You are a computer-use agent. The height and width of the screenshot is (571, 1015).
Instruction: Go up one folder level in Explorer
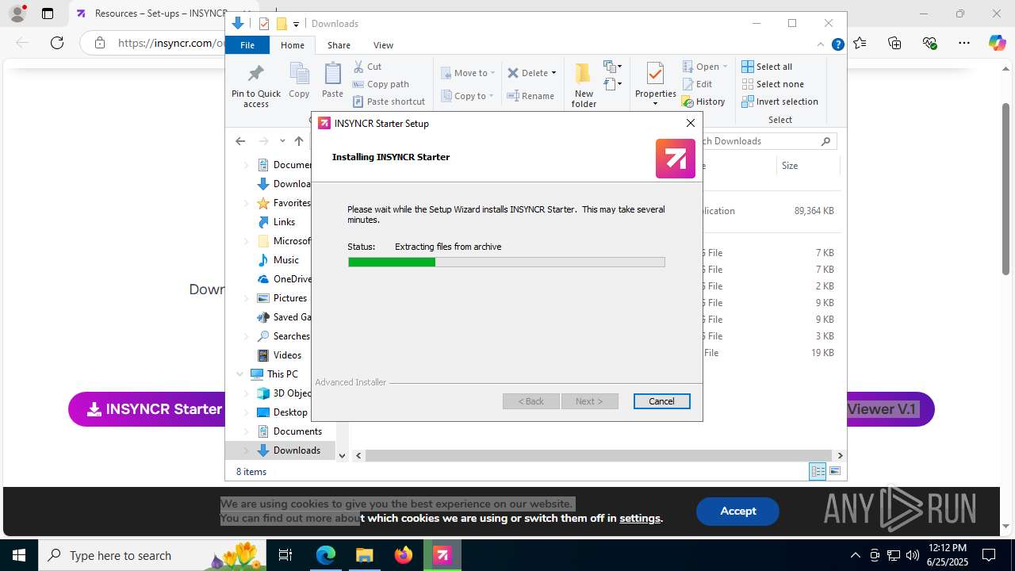(298, 141)
